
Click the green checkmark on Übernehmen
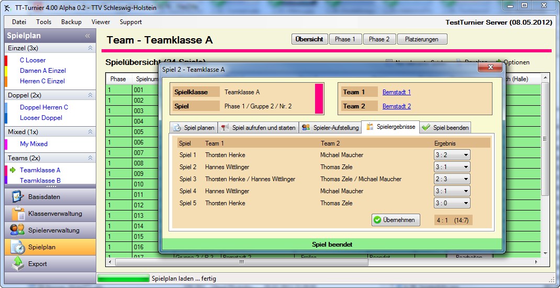tap(377, 220)
